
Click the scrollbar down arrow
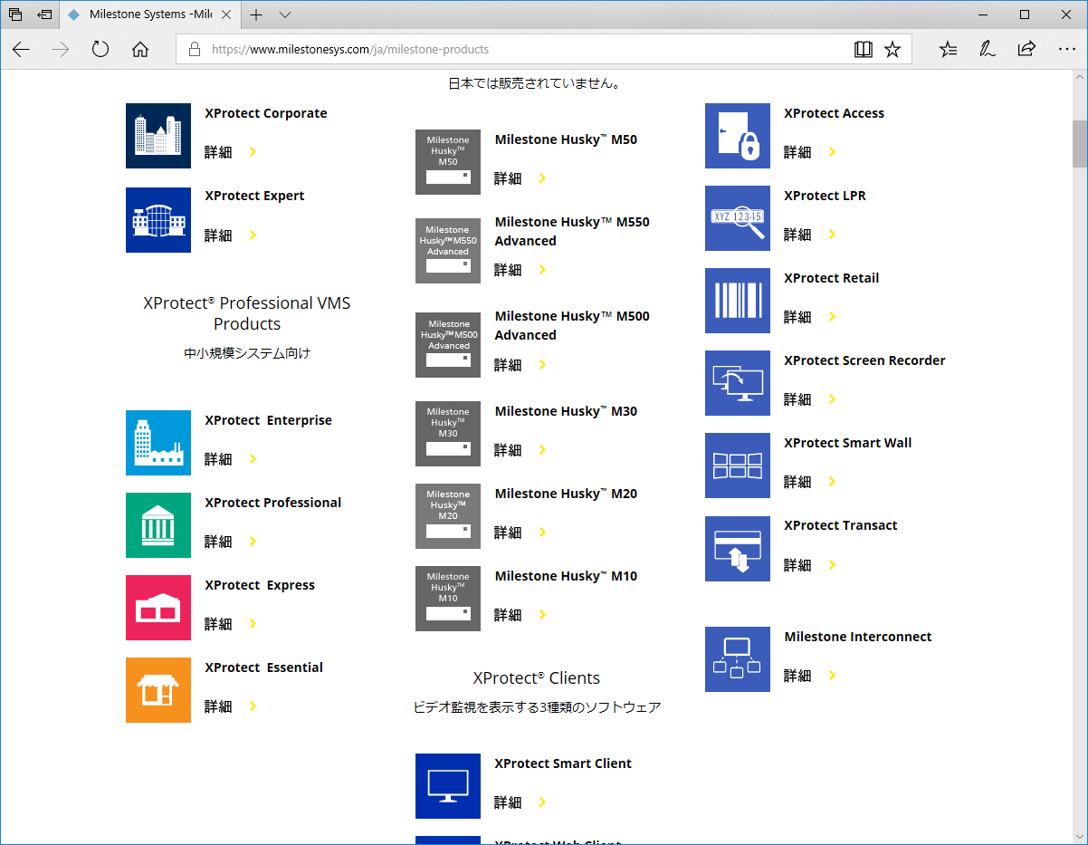click(1080, 836)
